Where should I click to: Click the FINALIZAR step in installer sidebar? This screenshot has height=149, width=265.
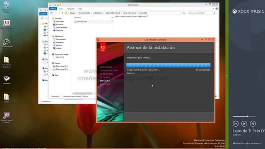(105, 84)
